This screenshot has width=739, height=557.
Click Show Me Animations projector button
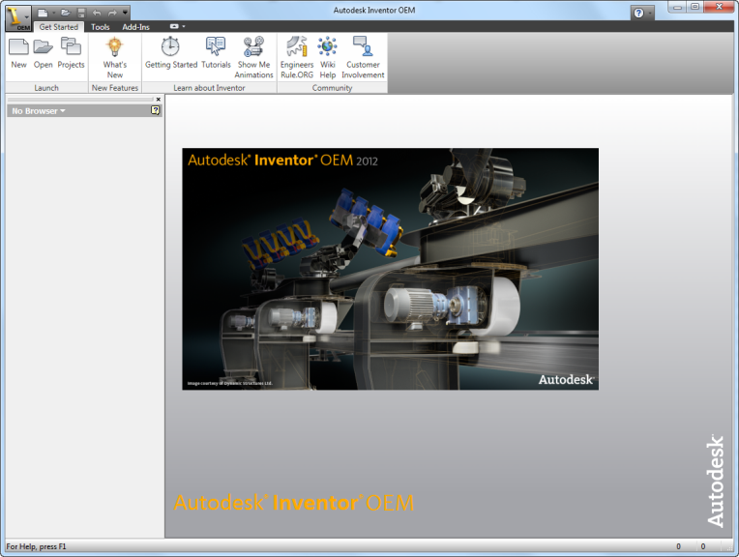pyautogui.click(x=254, y=57)
